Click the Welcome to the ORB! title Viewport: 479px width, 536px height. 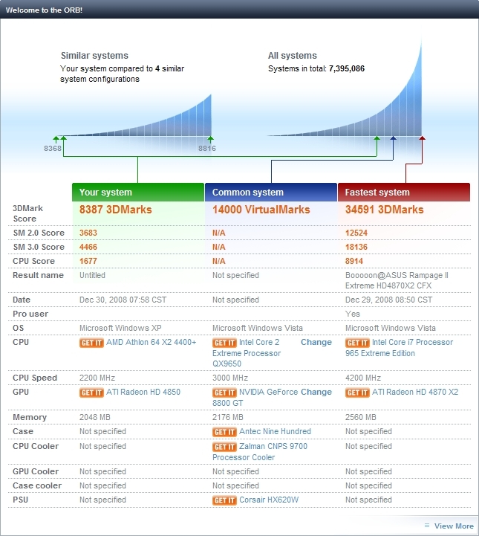(x=44, y=10)
